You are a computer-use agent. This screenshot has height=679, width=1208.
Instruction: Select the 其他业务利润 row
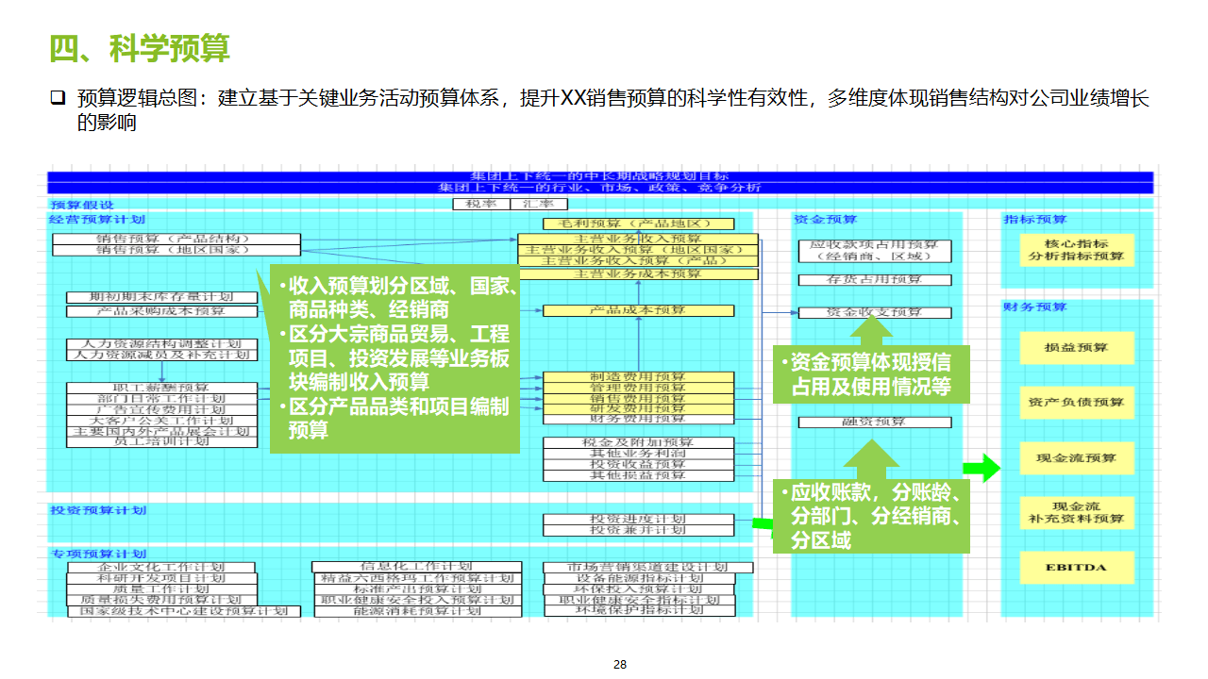tap(638, 454)
